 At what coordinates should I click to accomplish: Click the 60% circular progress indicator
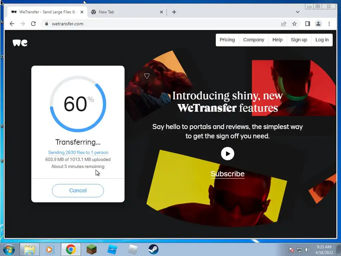tap(78, 104)
